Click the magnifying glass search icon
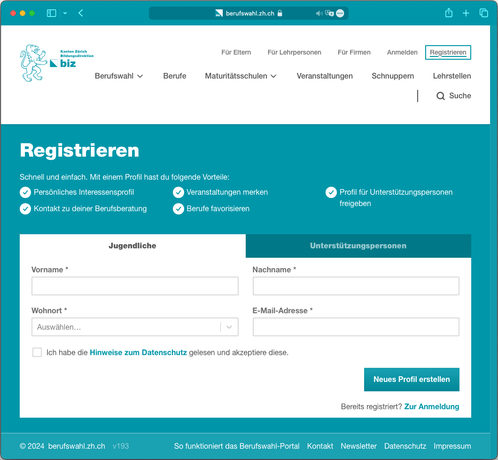This screenshot has height=460, width=498. (440, 95)
